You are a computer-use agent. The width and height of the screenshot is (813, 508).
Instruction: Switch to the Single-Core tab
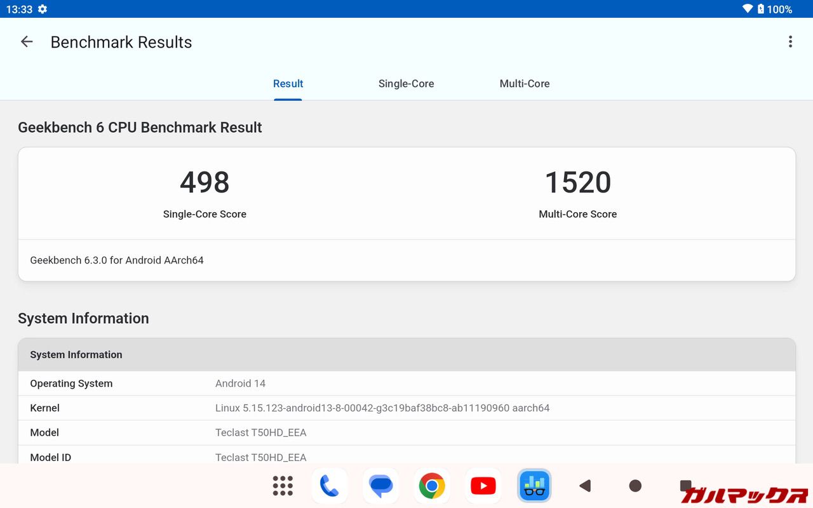[x=406, y=84]
